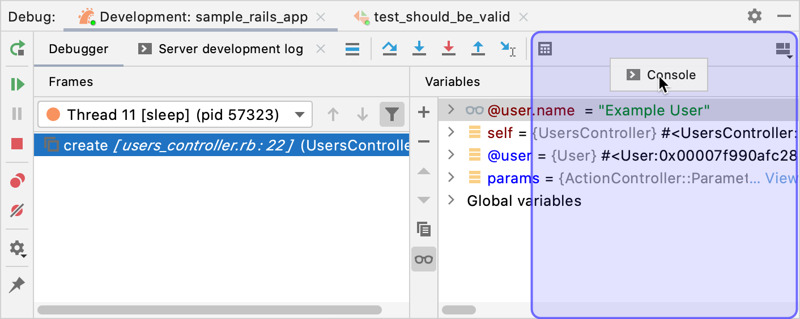Force step into with the red arrow
This screenshot has height=319, width=800.
(449, 49)
